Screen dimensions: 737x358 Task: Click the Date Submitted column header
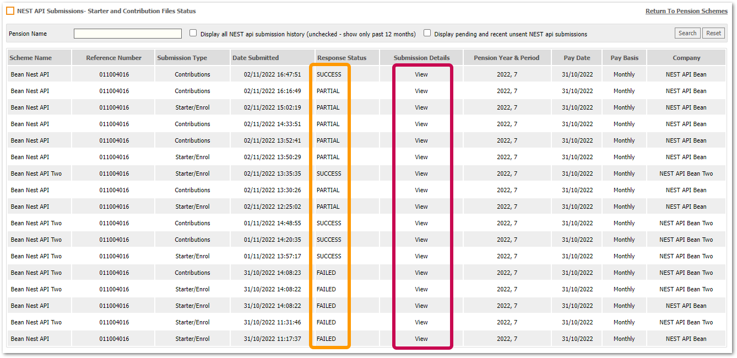click(256, 58)
